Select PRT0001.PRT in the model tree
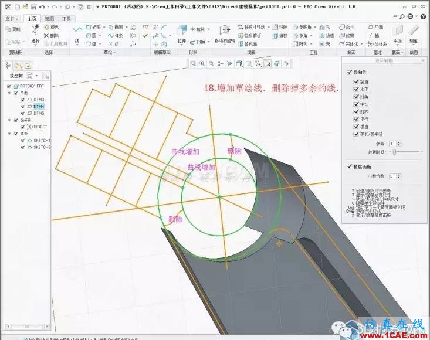Image resolution: width=430 pixels, height=340 pixels. coord(32,86)
